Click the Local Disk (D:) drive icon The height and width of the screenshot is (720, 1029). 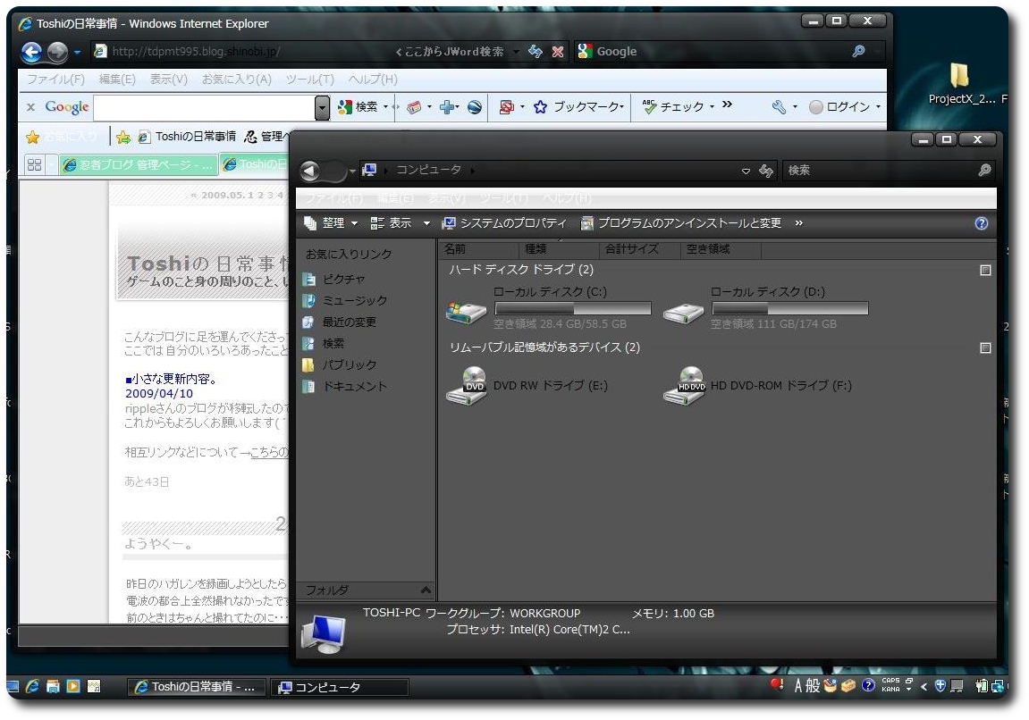tap(684, 314)
